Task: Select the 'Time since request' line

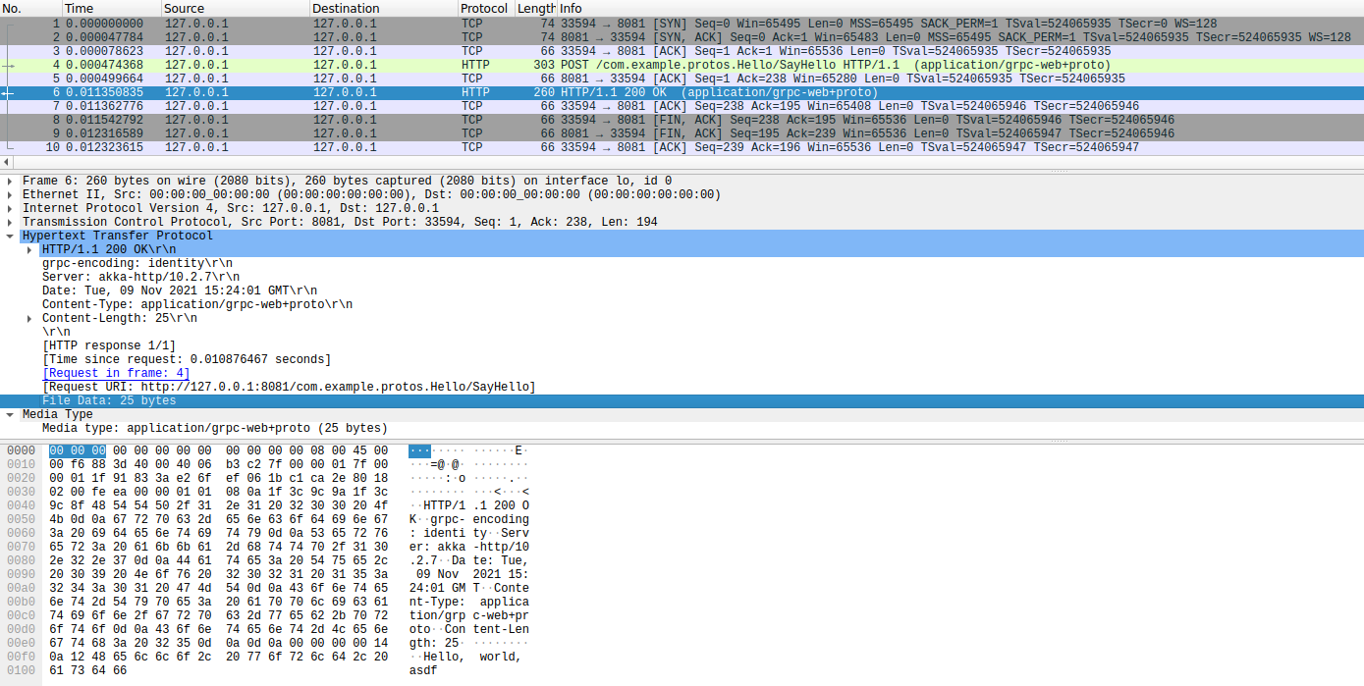Action: (187, 359)
